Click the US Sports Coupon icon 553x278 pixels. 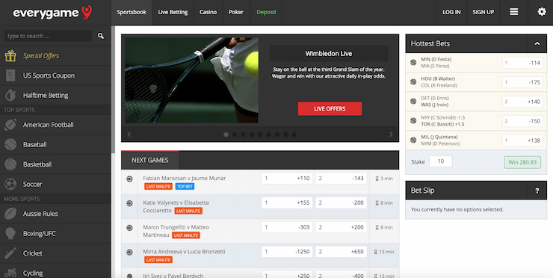coord(10,75)
